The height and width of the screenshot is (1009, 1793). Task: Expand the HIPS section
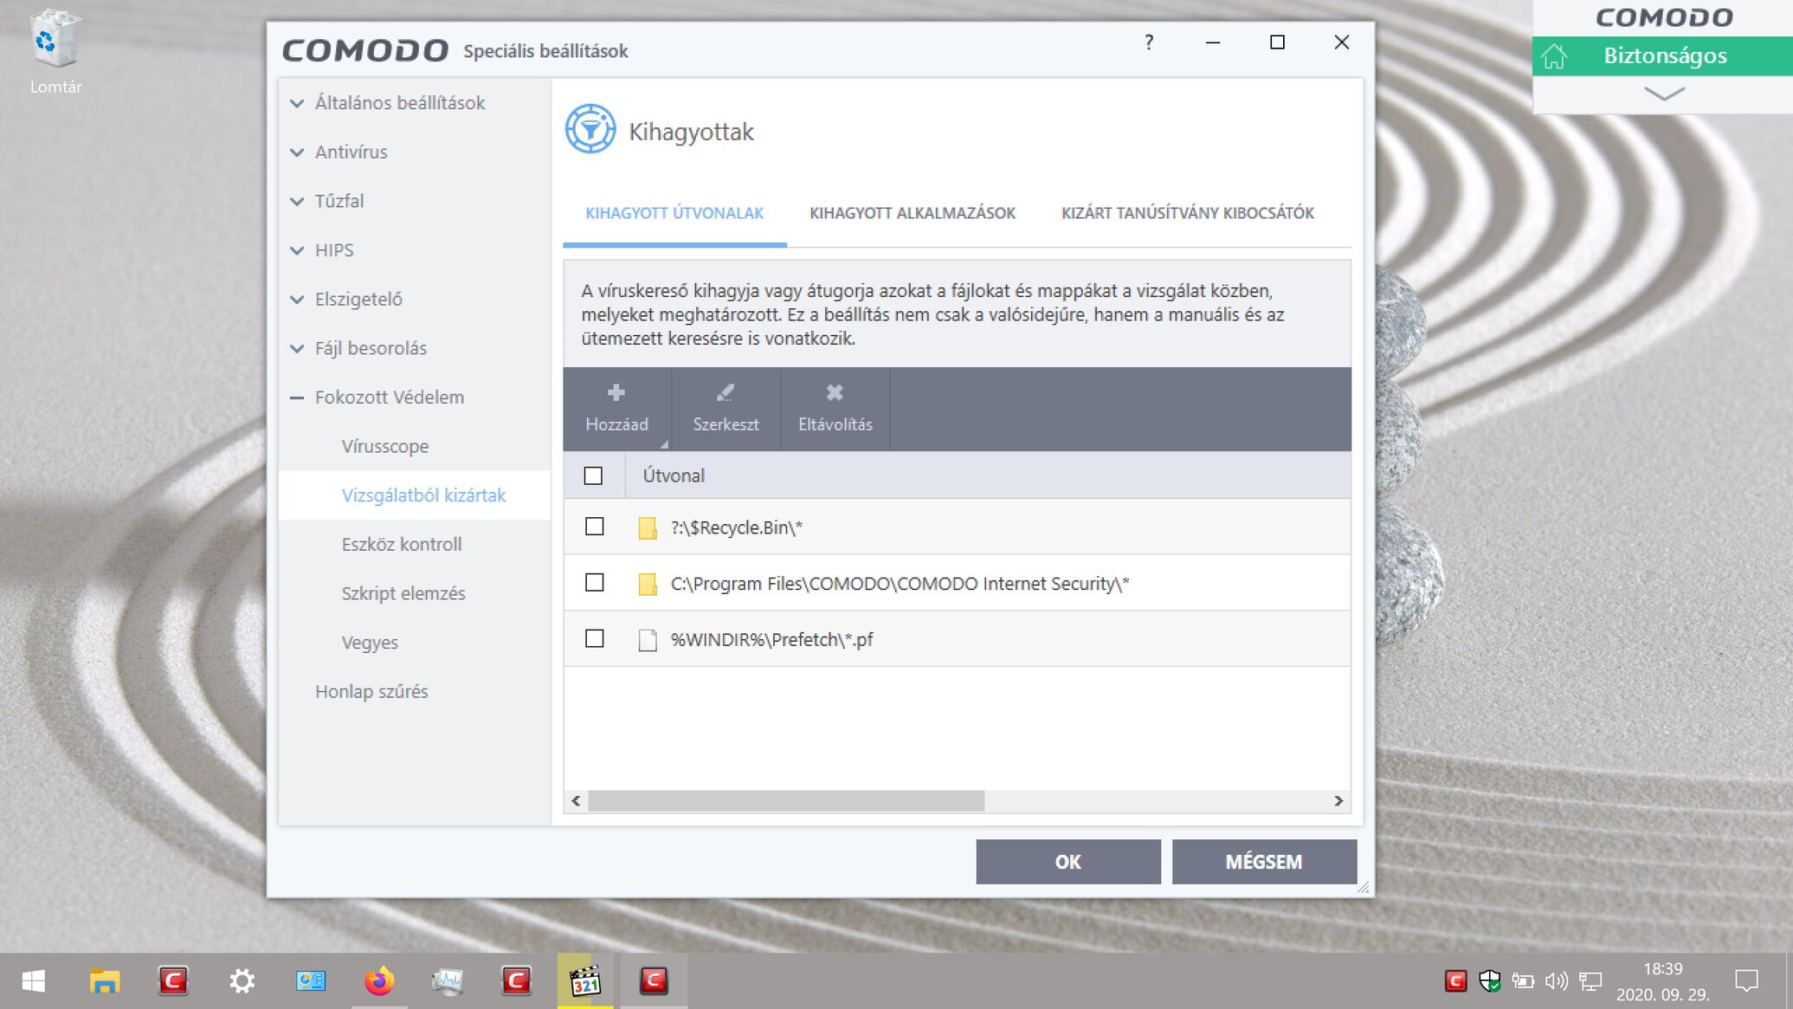pyautogui.click(x=297, y=250)
